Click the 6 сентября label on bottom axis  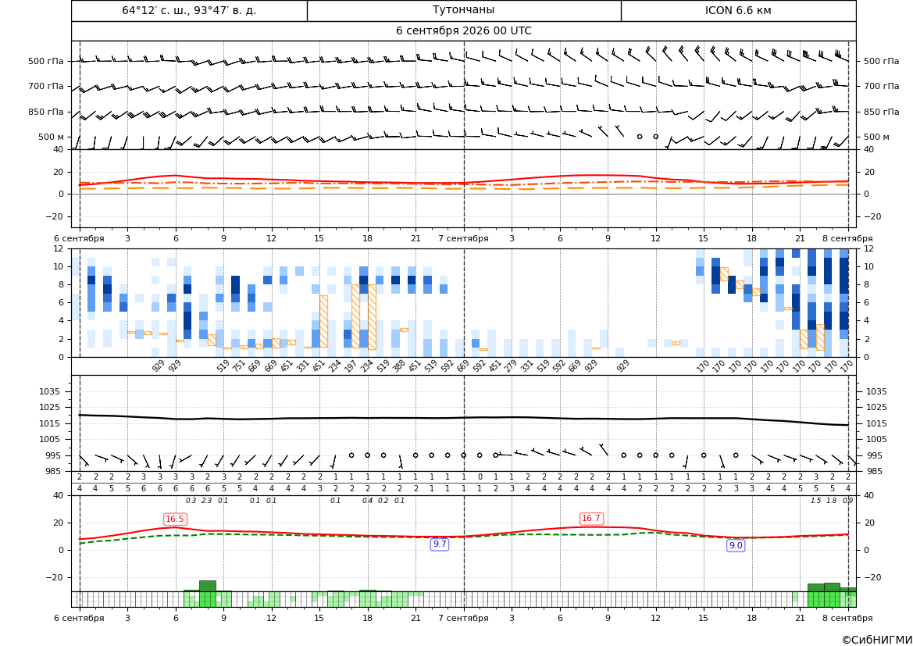[x=79, y=618]
